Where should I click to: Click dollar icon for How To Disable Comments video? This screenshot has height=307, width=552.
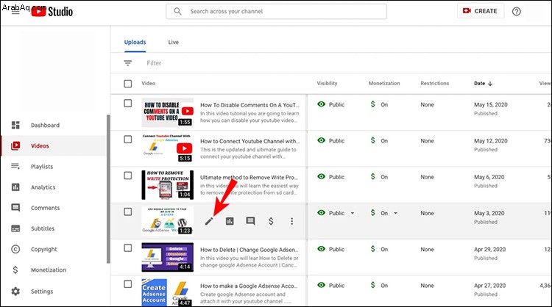coord(373,104)
